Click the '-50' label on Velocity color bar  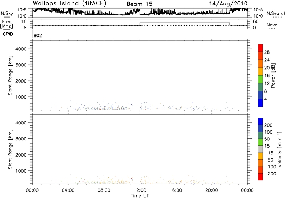[269, 160]
